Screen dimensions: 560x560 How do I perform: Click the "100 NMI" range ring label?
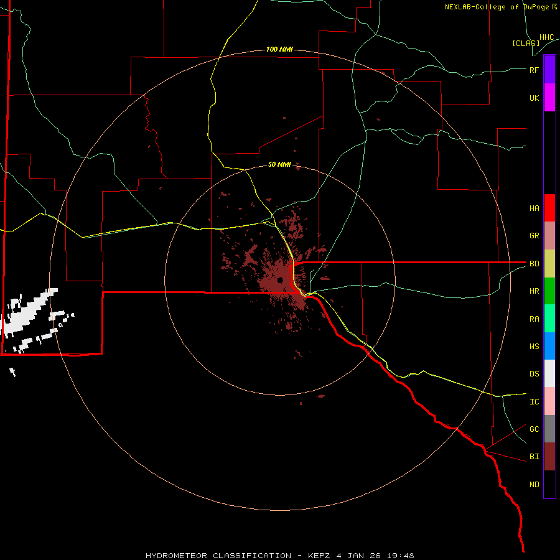point(279,49)
